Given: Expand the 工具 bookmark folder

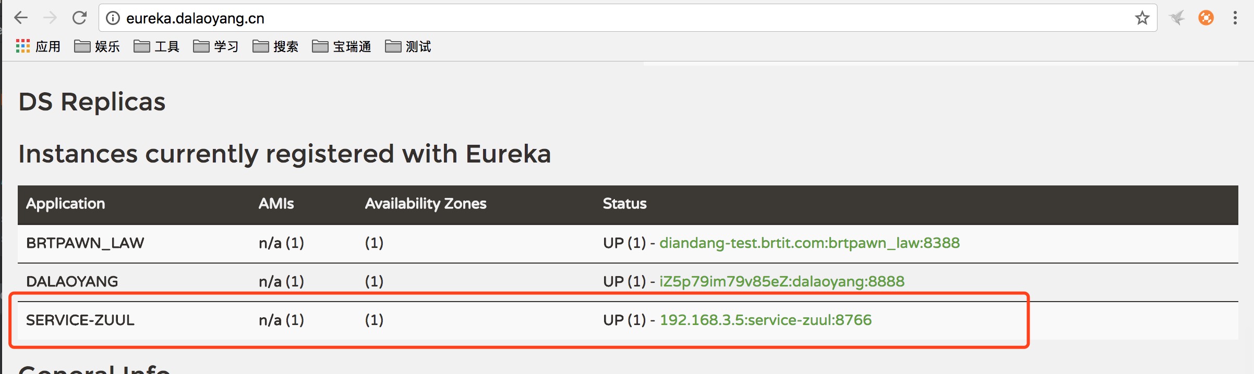Looking at the screenshot, I should 156,47.
